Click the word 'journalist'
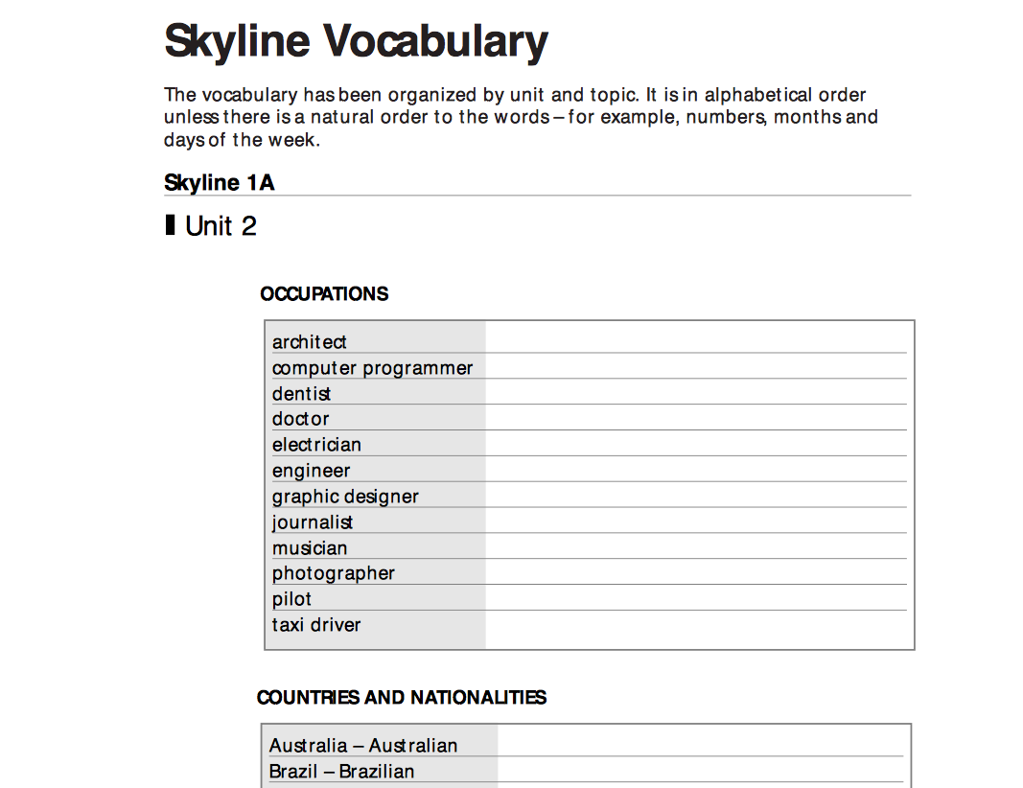 313,521
